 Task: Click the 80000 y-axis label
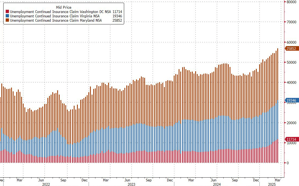point(292,2)
